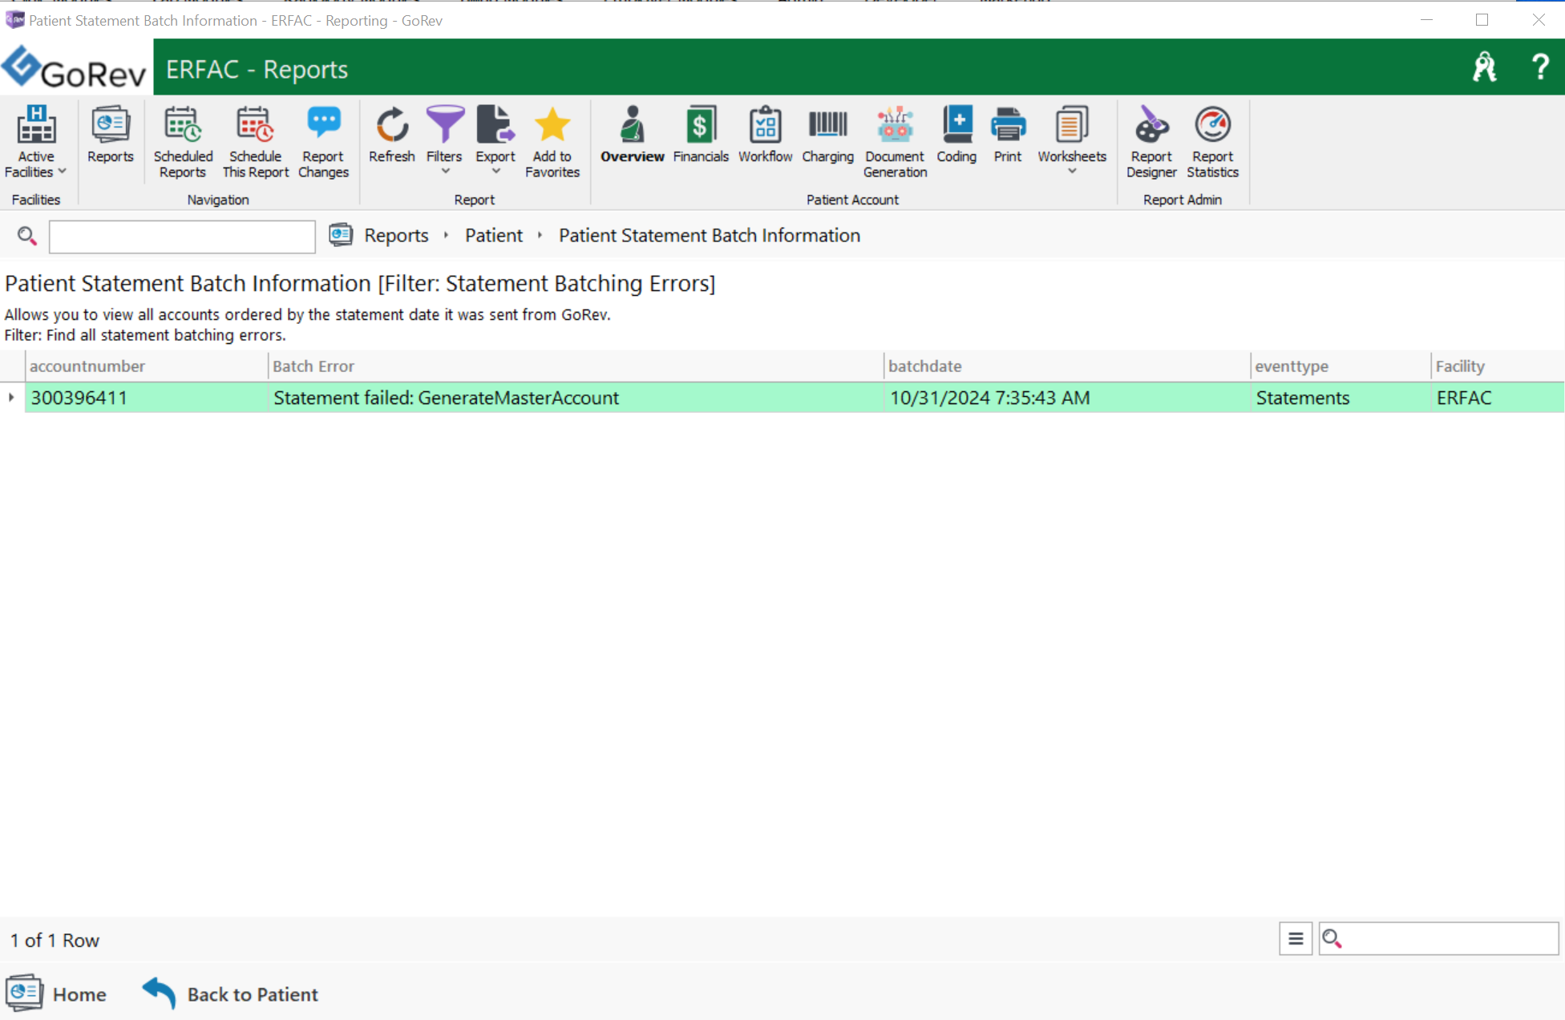Click the user keys icon in header

(1484, 67)
